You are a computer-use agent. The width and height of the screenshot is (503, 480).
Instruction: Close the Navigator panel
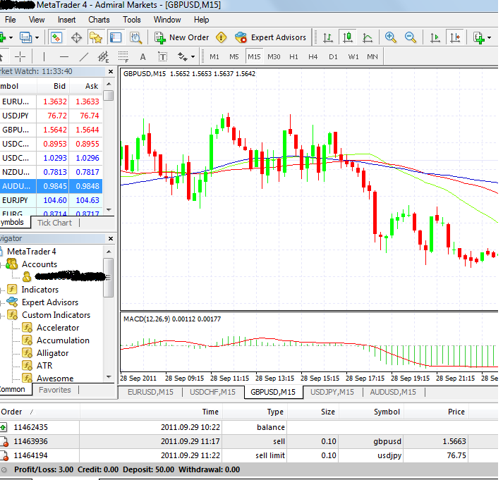coord(111,238)
